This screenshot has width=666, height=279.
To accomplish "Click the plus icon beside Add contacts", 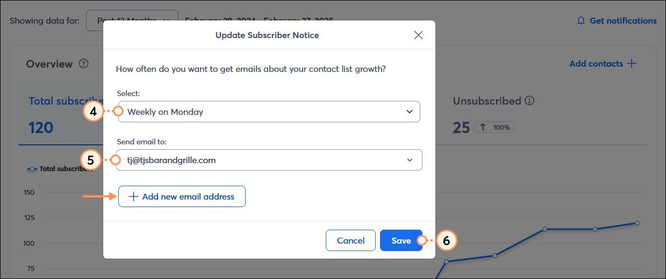I will (632, 64).
